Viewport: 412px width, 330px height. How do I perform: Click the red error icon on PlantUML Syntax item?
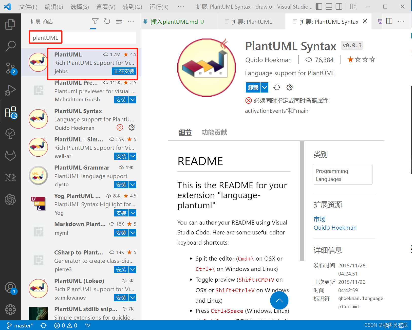120,127
